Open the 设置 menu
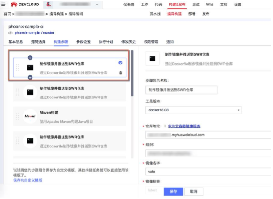 pyautogui.click(x=238, y=5)
